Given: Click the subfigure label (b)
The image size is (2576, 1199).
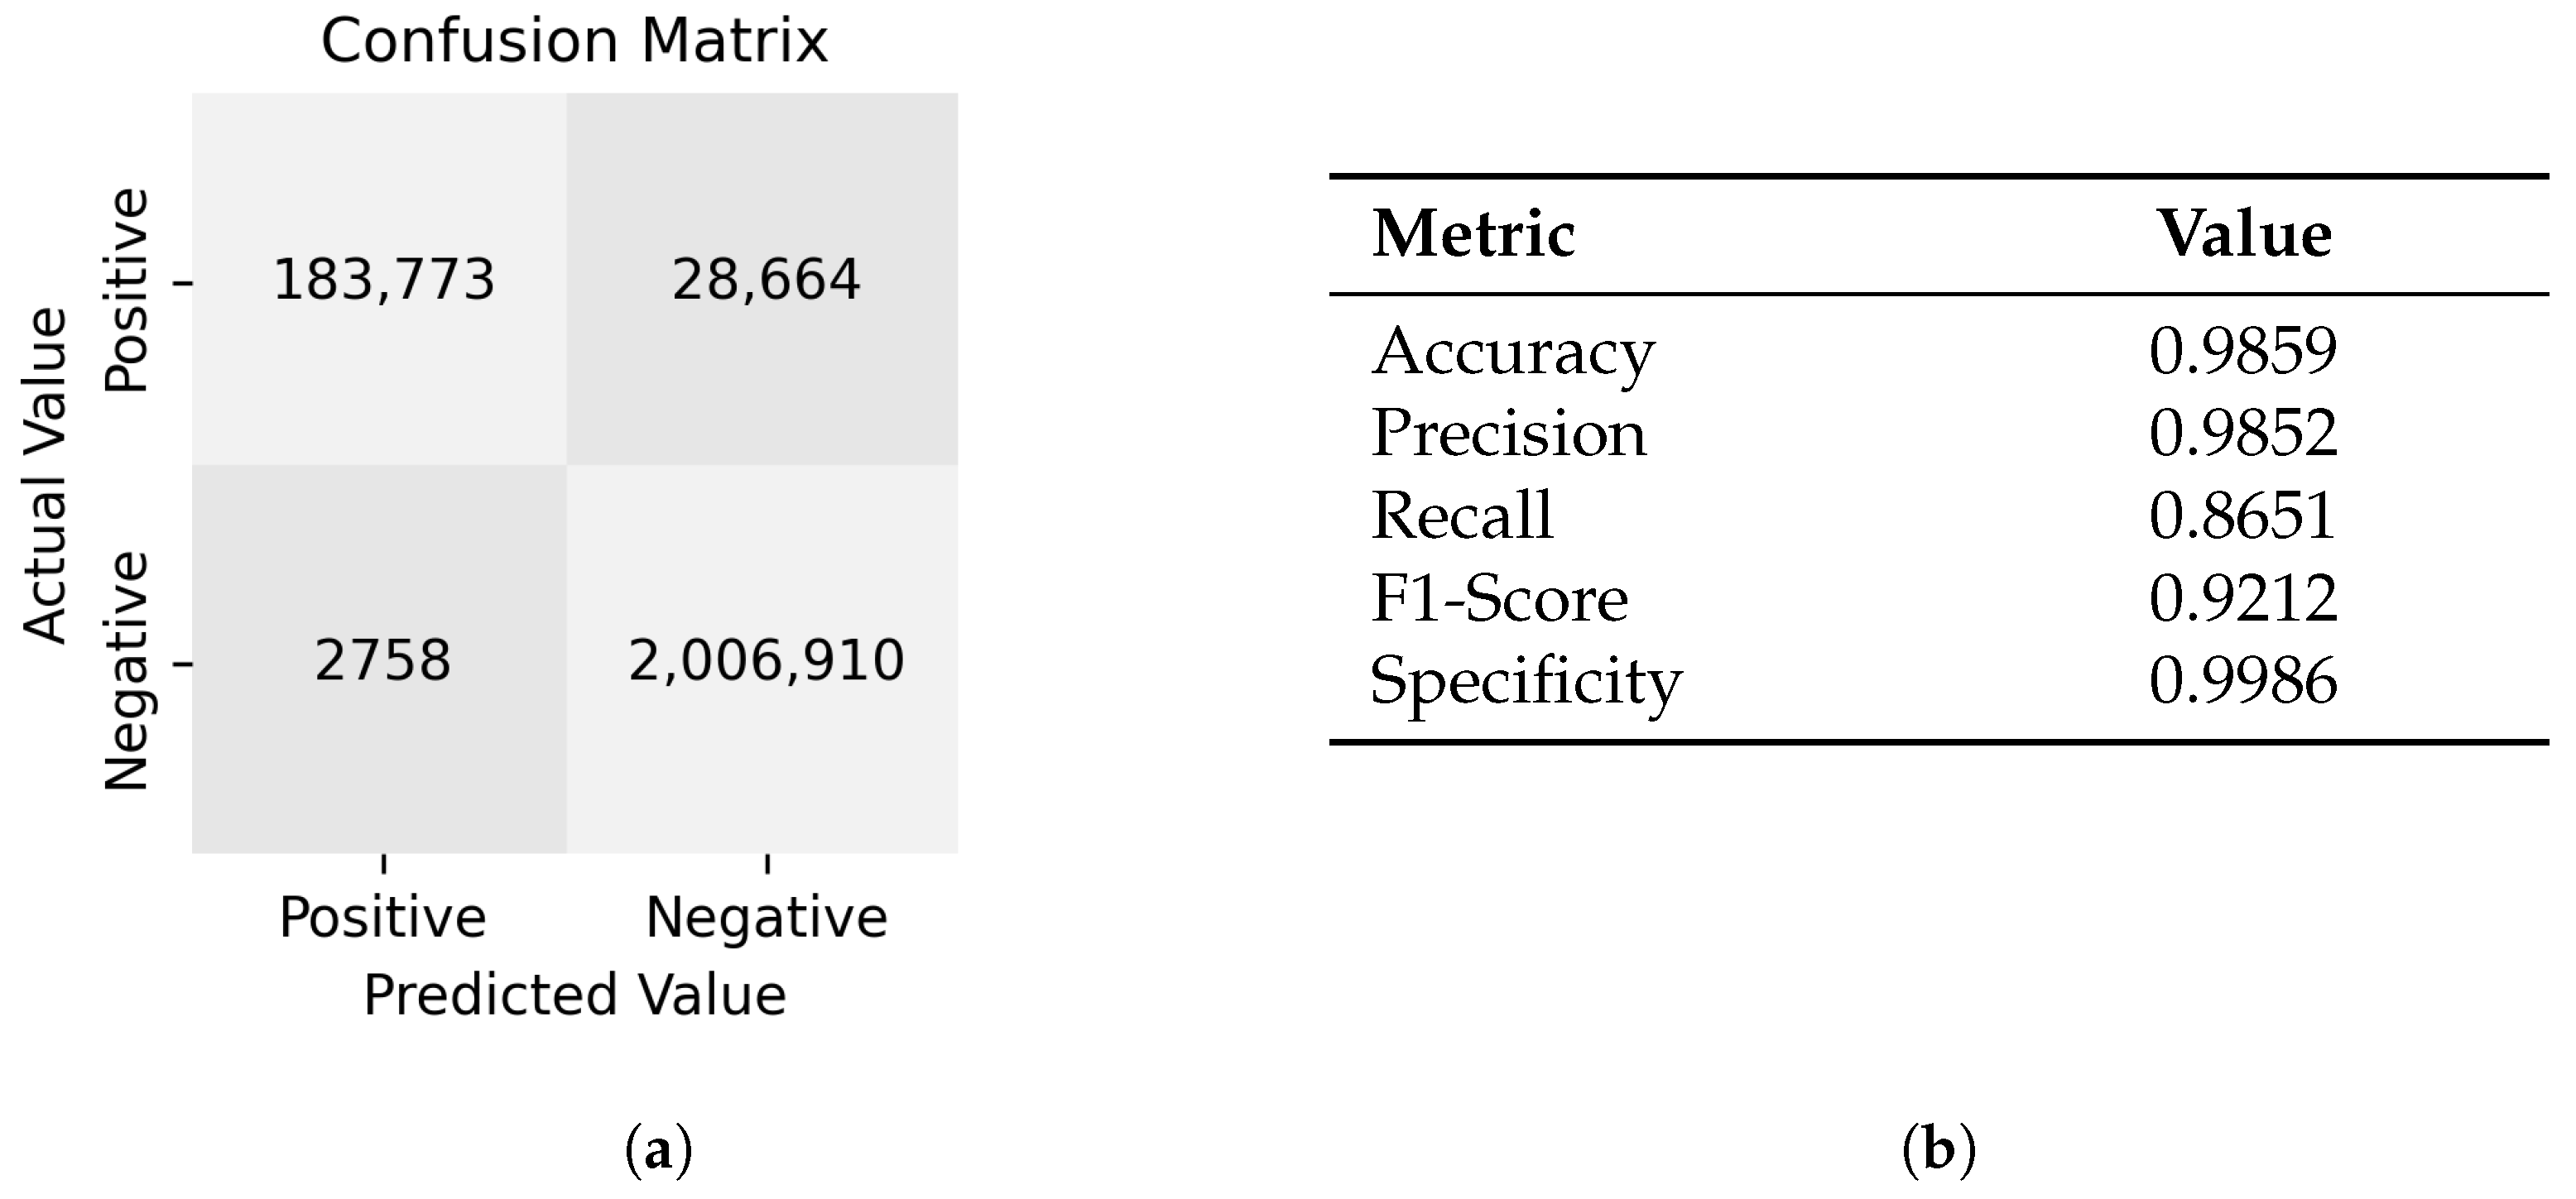Looking at the screenshot, I should tap(1938, 1152).
